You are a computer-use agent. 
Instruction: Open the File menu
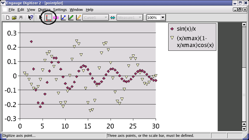click(11, 10)
